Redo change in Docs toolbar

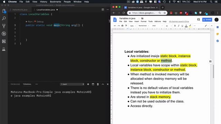(x=119, y=26)
